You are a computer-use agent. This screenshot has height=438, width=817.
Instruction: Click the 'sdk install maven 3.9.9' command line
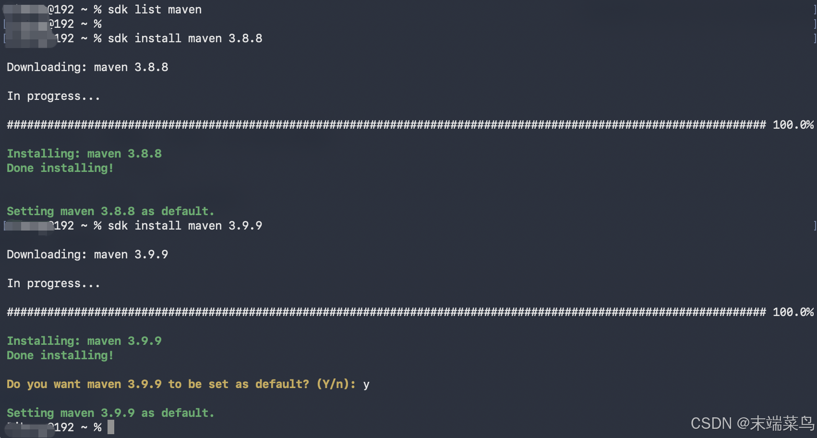tap(185, 226)
